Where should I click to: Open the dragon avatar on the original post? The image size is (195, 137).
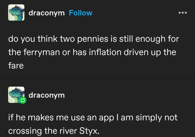16,13
